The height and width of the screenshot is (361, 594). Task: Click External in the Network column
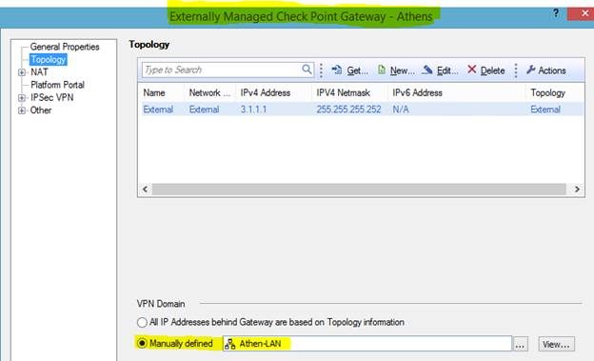[204, 110]
